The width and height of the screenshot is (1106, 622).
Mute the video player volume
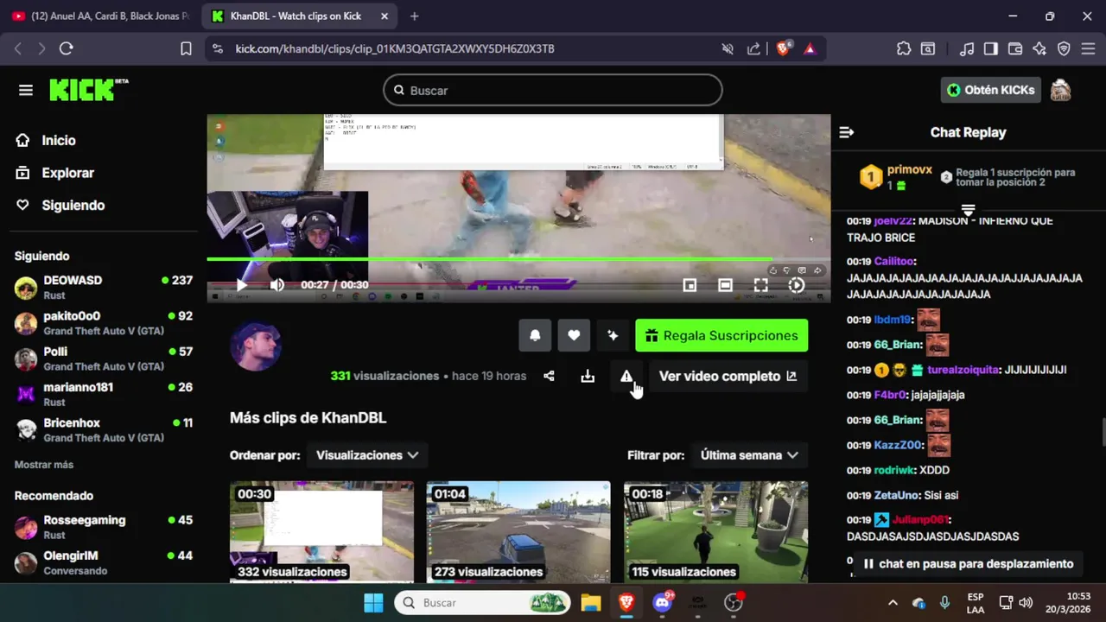tap(277, 285)
